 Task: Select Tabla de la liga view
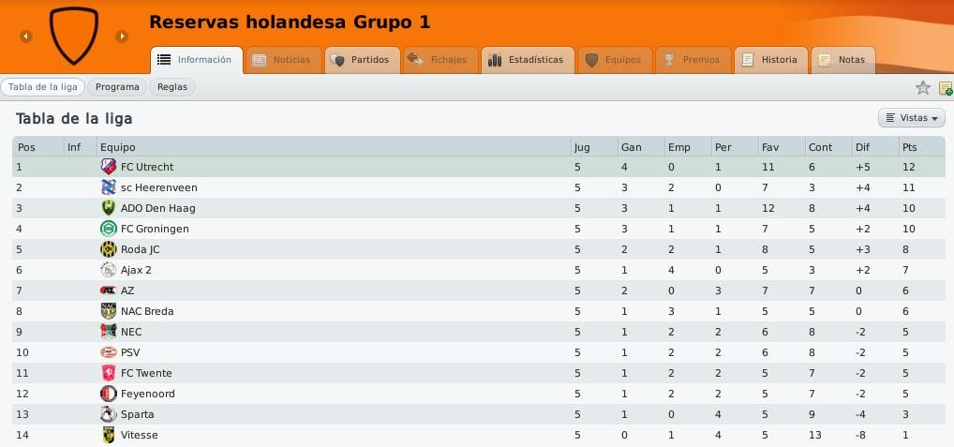click(x=42, y=87)
